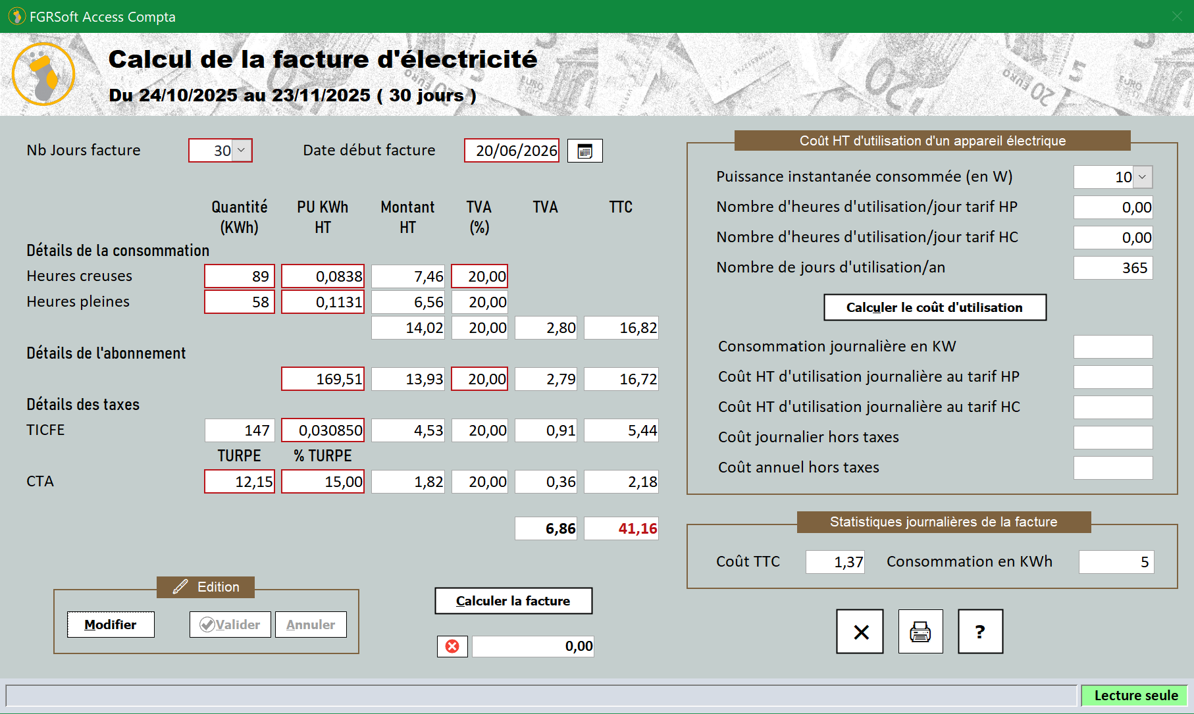Click Heures creuses PU KWh field 0,0838

coord(323,276)
